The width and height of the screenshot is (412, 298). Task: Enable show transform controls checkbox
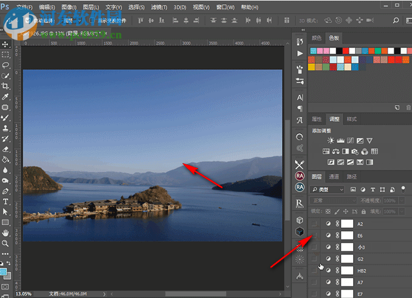tap(92, 21)
